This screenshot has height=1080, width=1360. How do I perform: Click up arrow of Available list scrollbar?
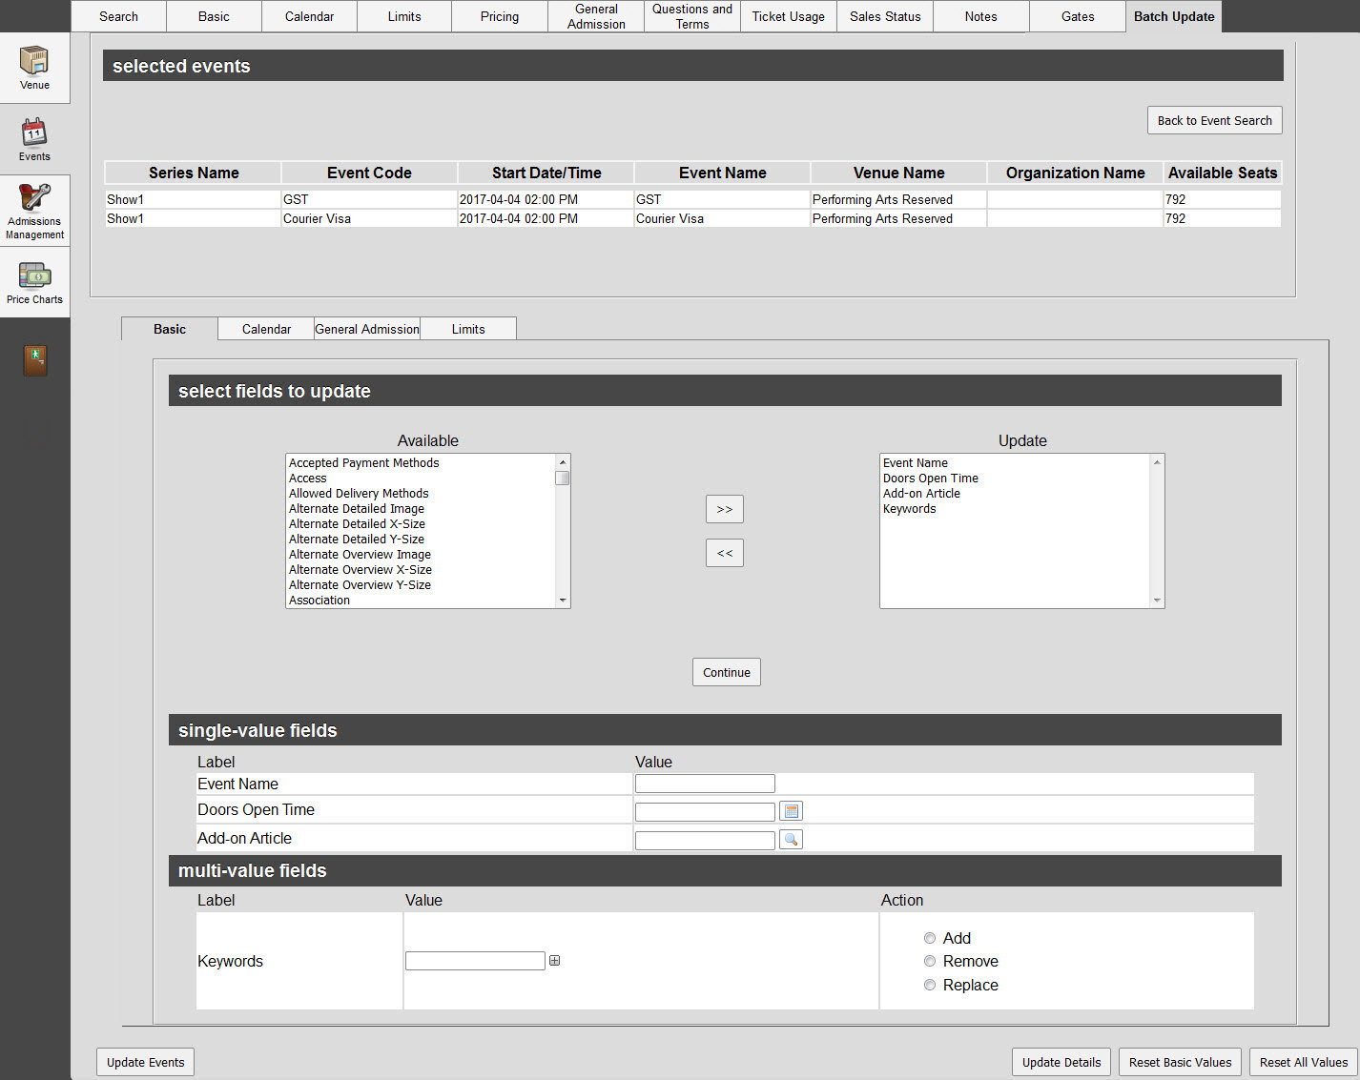[563, 462]
